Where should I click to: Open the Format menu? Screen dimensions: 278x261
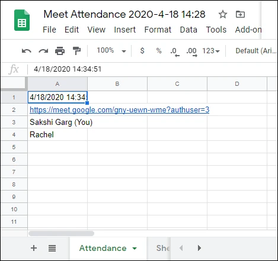click(158, 30)
